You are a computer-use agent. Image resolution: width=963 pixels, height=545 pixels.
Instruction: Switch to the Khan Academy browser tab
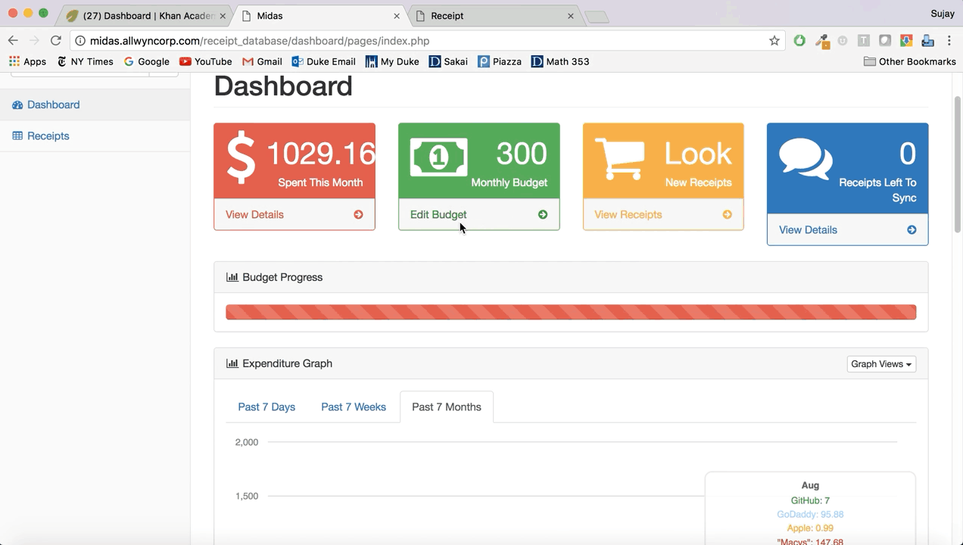pos(144,15)
